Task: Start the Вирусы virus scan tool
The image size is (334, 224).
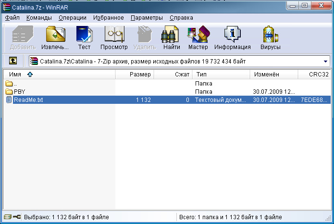Action: pos(270,37)
